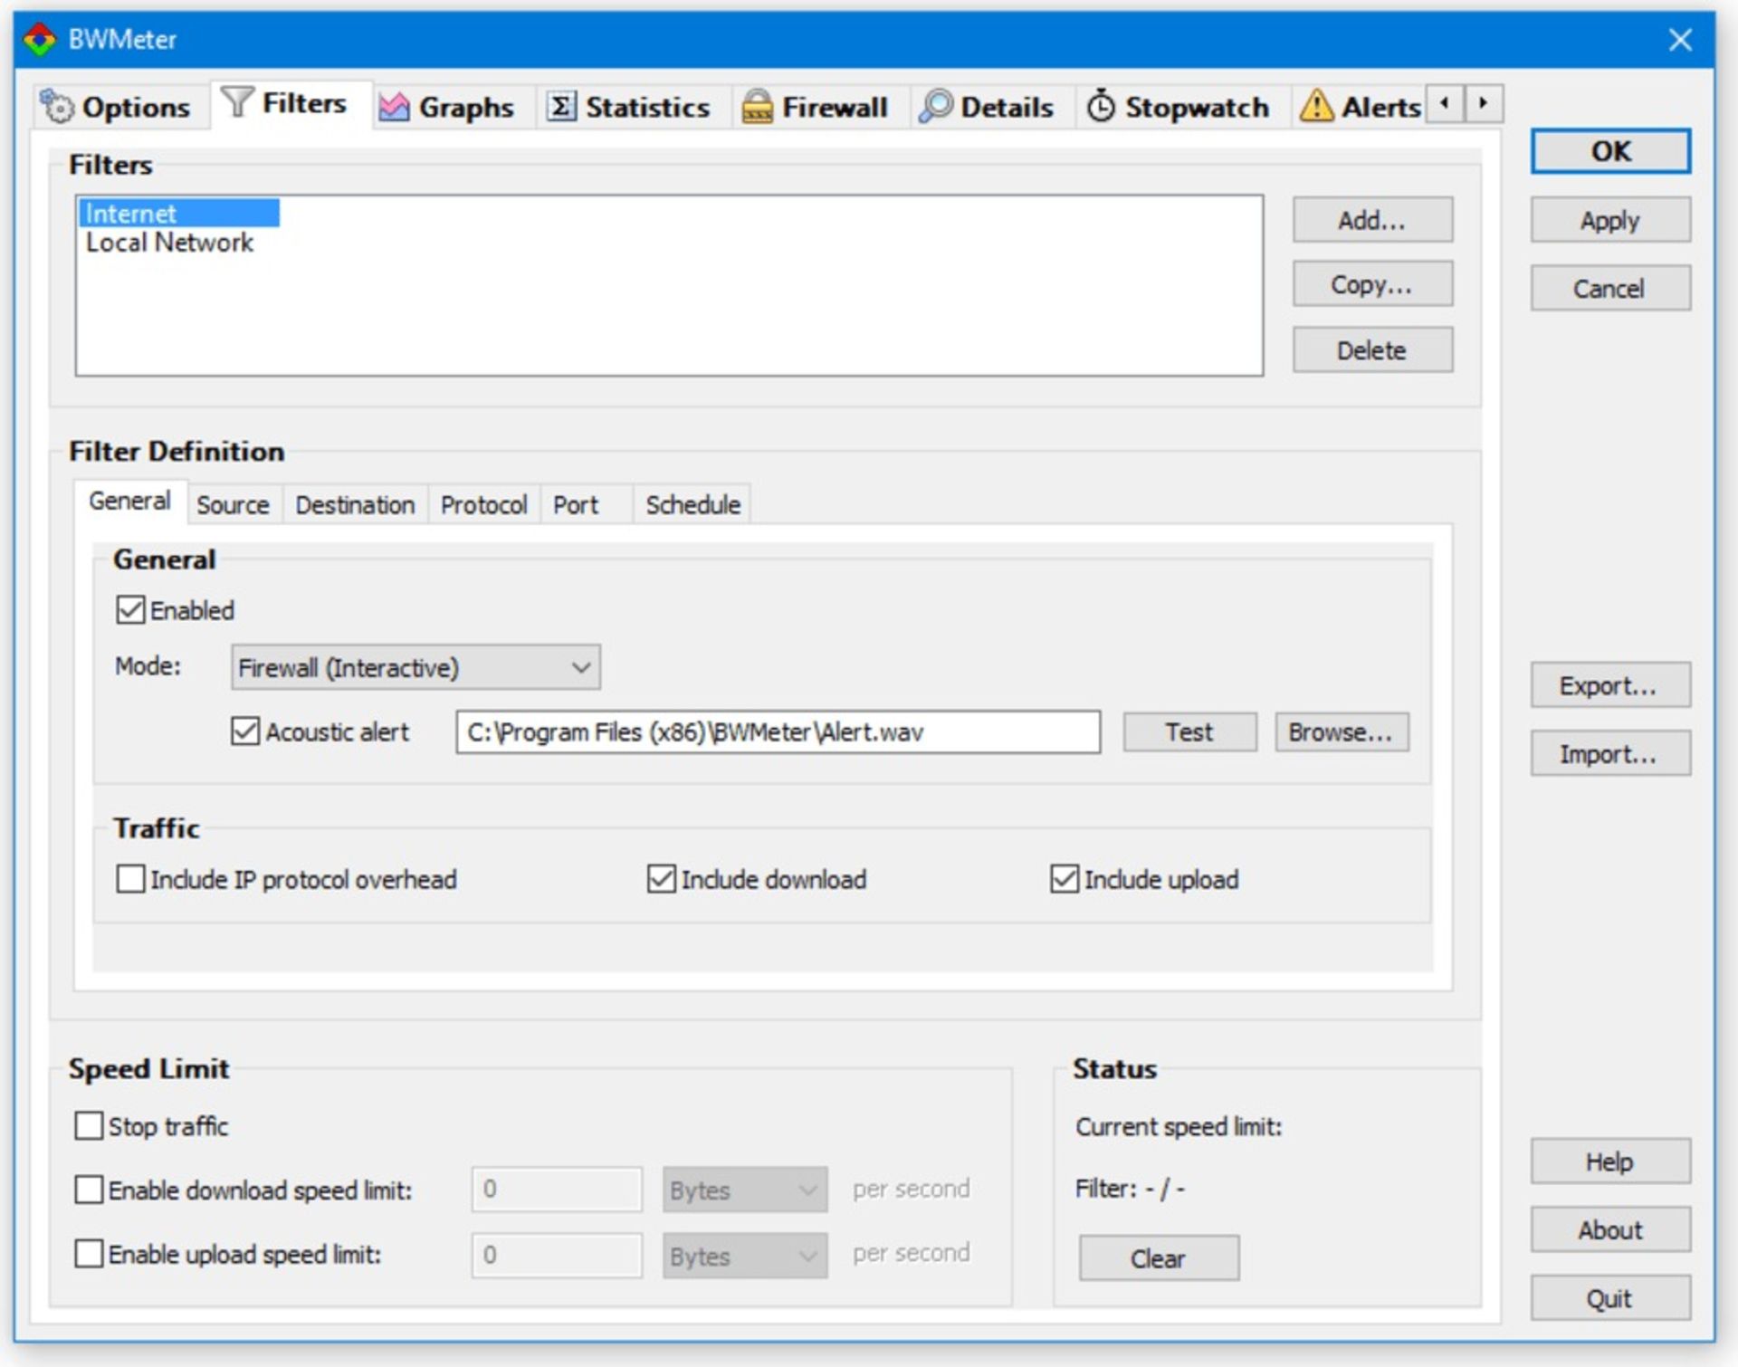Test the acoustic alert sound
Screen dimensions: 1738x1367
coord(1189,731)
